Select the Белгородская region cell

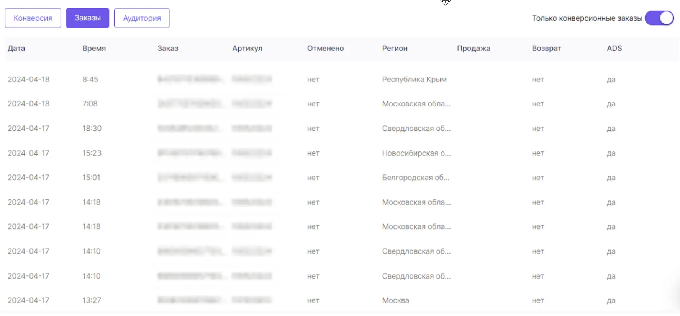(x=416, y=178)
